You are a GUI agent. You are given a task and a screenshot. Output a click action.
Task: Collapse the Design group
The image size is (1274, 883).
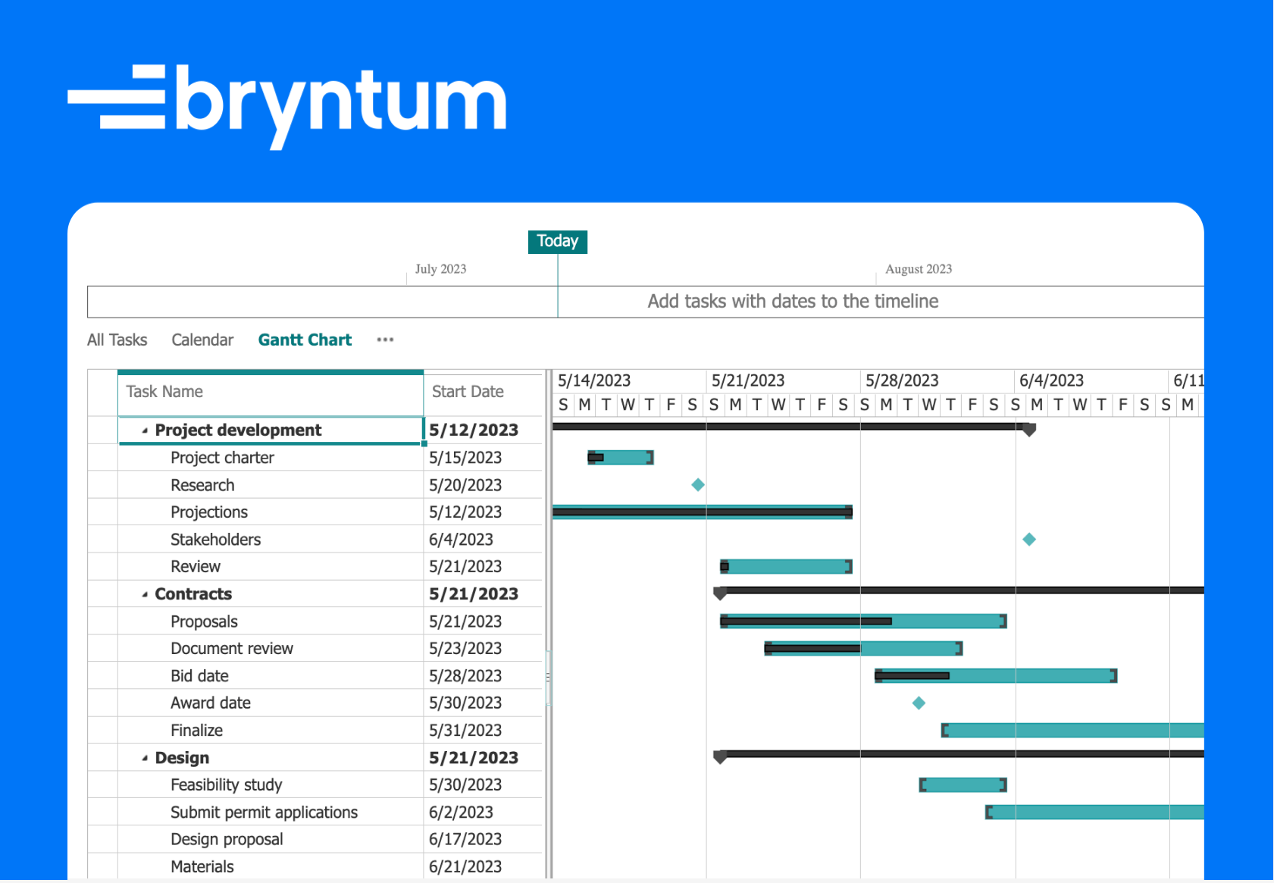click(x=144, y=757)
